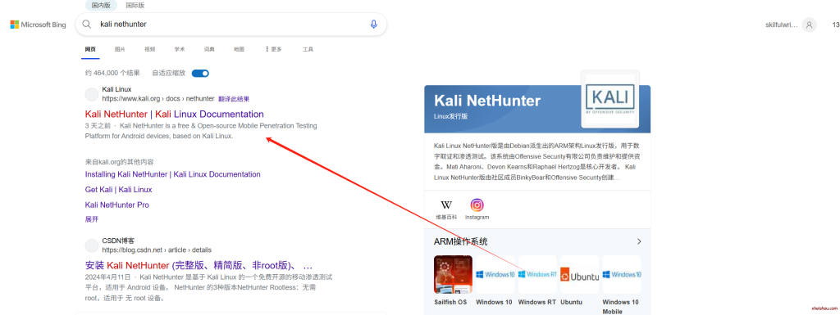This screenshot has height=315, width=840.
Task: Click the kali.org docs nethunter URL
Action: pos(158,99)
